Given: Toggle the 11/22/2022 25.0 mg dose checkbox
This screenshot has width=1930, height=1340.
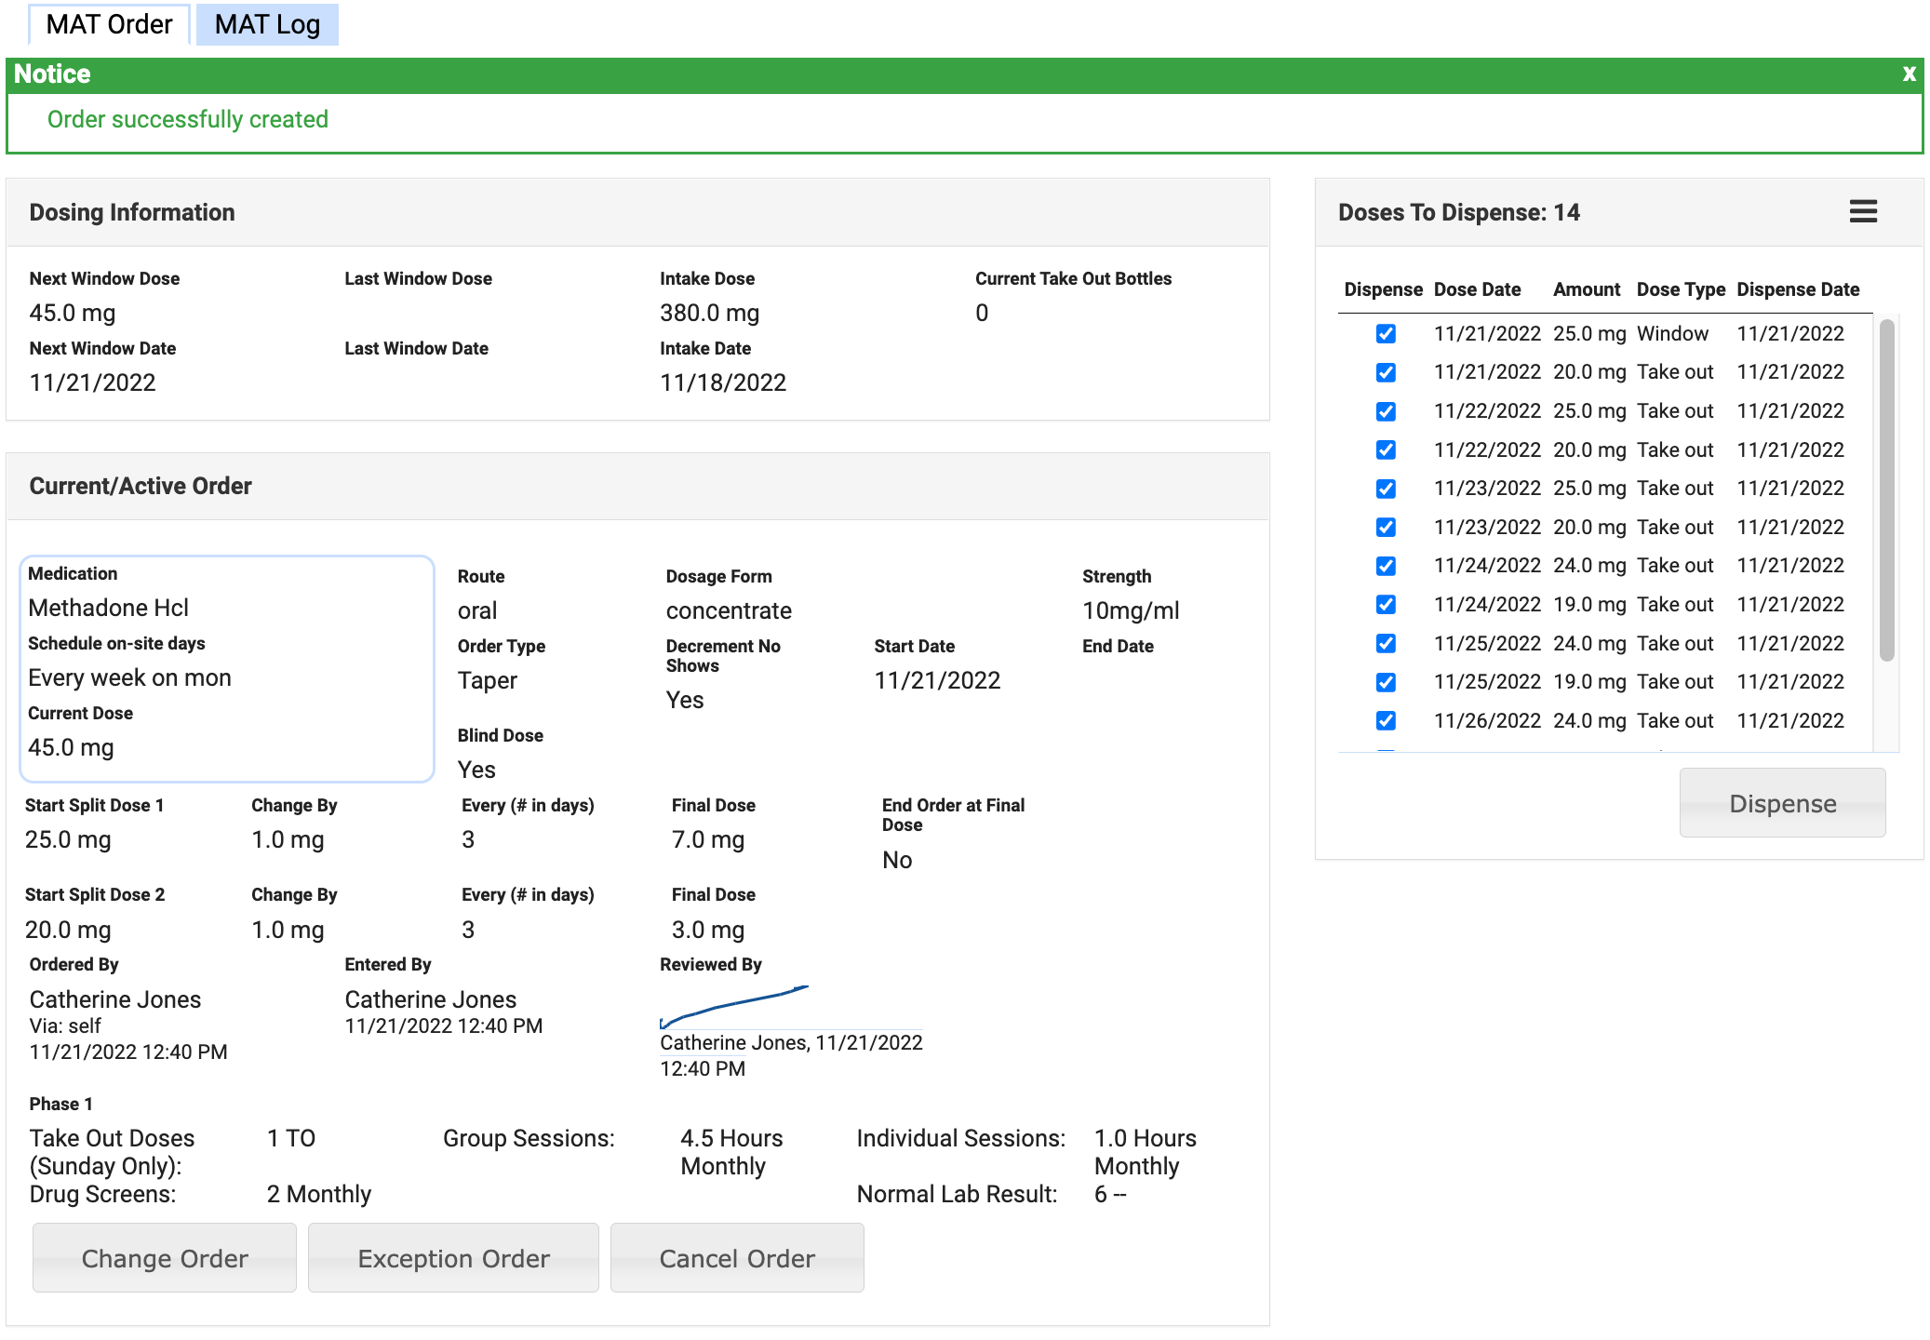Looking at the screenshot, I should 1386,411.
